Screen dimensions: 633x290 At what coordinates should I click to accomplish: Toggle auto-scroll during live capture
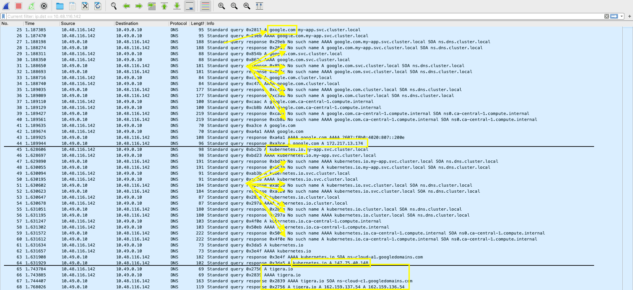tap(190, 6)
